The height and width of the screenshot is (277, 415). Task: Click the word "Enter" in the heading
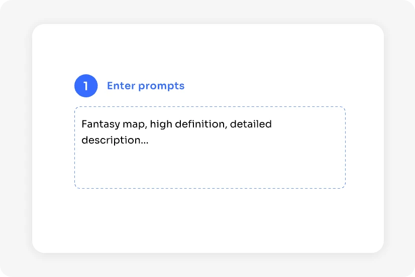[x=121, y=86]
